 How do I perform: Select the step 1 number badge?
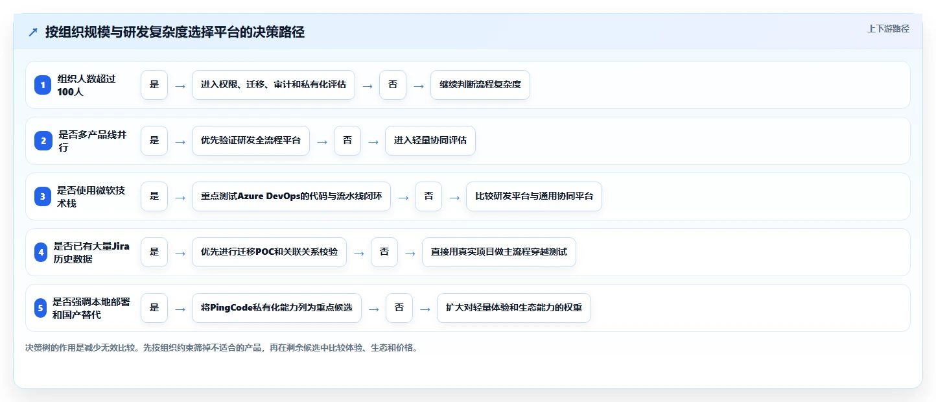(x=43, y=85)
